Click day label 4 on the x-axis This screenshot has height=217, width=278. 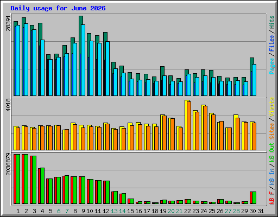click(x=42, y=211)
